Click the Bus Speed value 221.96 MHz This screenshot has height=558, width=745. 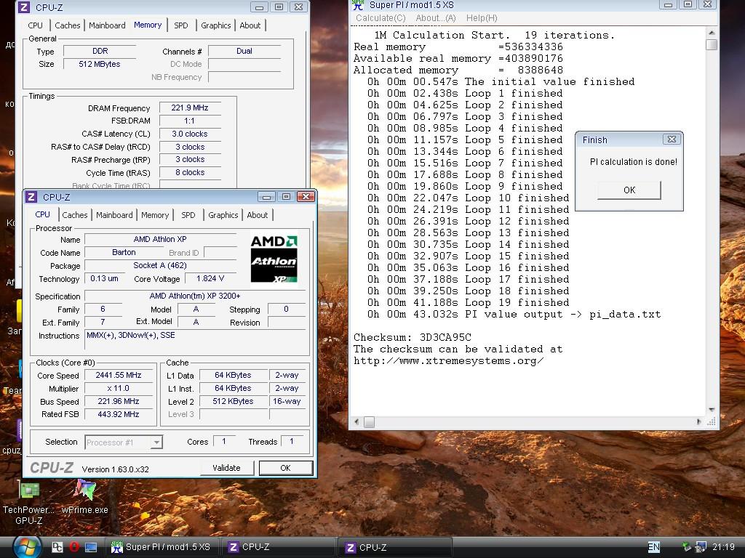pos(119,401)
